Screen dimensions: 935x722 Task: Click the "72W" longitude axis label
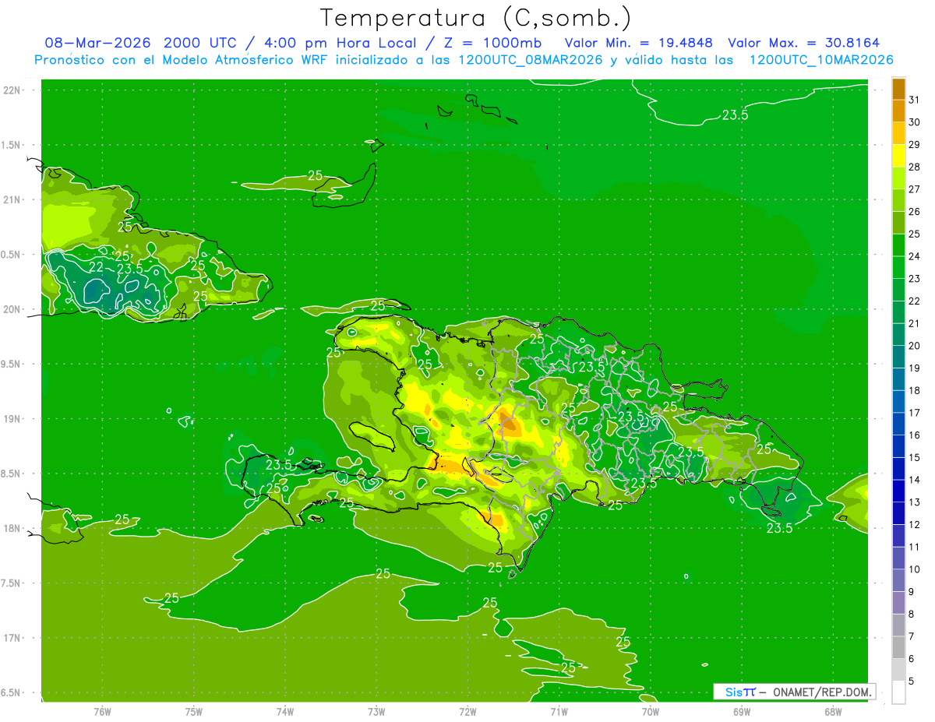(x=467, y=712)
